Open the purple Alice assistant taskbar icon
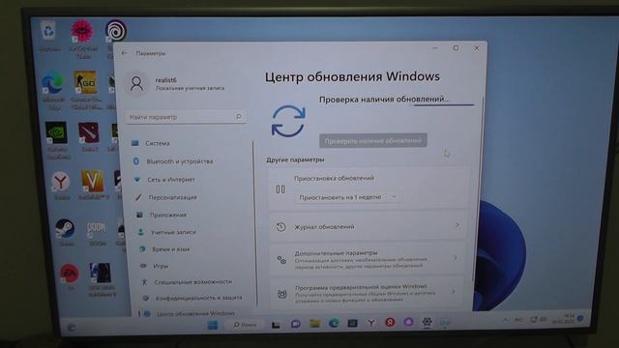Image resolution: width=619 pixels, height=348 pixels. 408,322
